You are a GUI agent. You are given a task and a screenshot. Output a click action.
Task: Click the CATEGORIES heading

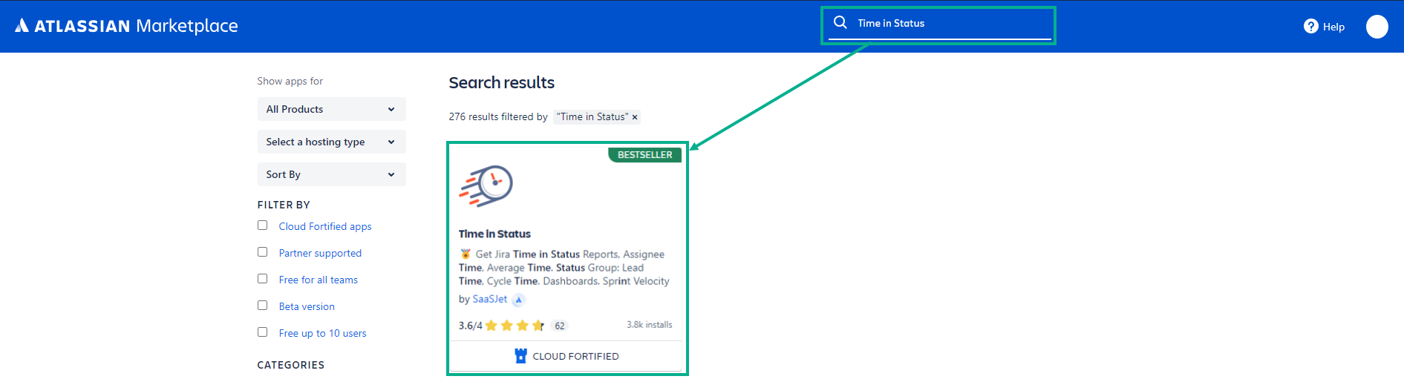(x=291, y=365)
